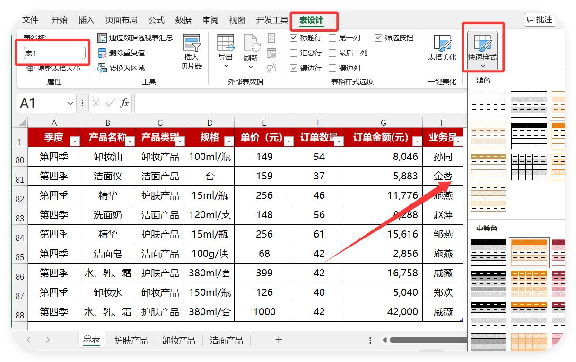Open the 文件 menu tab
This screenshot has height=362, width=576.
tap(30, 20)
